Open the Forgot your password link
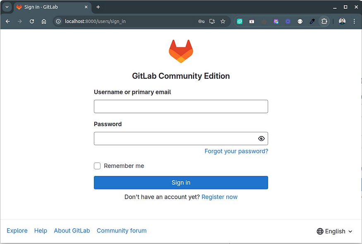Viewport: 362px width, 244px height. [x=236, y=151]
